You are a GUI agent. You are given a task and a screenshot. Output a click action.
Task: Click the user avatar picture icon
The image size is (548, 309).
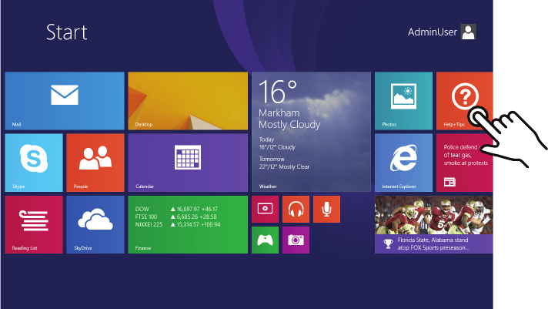click(468, 32)
